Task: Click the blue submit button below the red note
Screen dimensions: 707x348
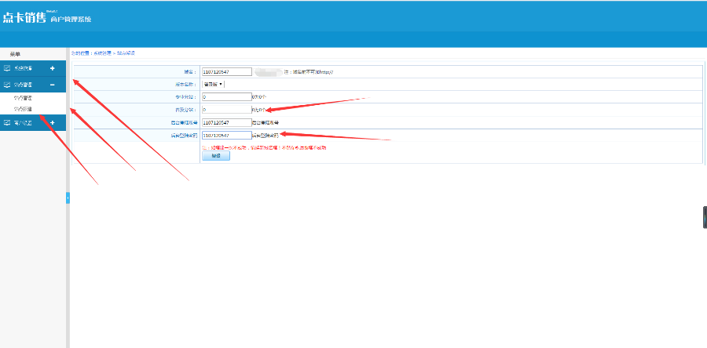Action: click(216, 155)
